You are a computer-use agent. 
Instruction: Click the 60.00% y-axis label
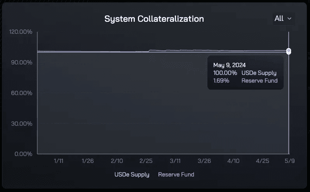pyautogui.click(x=22, y=93)
